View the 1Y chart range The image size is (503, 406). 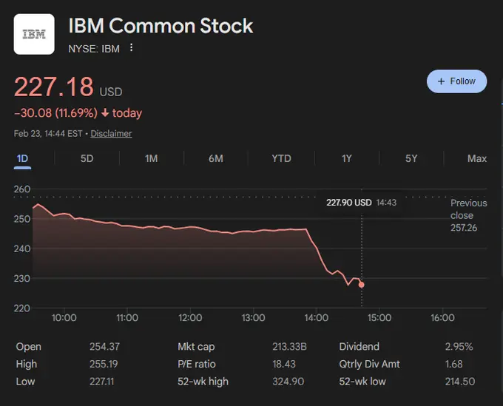346,158
